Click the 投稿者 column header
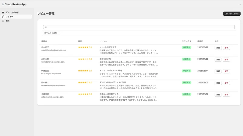The width and height of the screenshot is (243, 136). 44,41
